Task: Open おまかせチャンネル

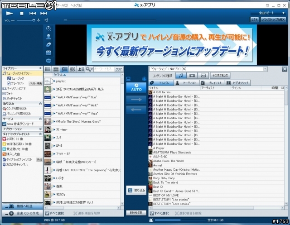Action: 15,164
